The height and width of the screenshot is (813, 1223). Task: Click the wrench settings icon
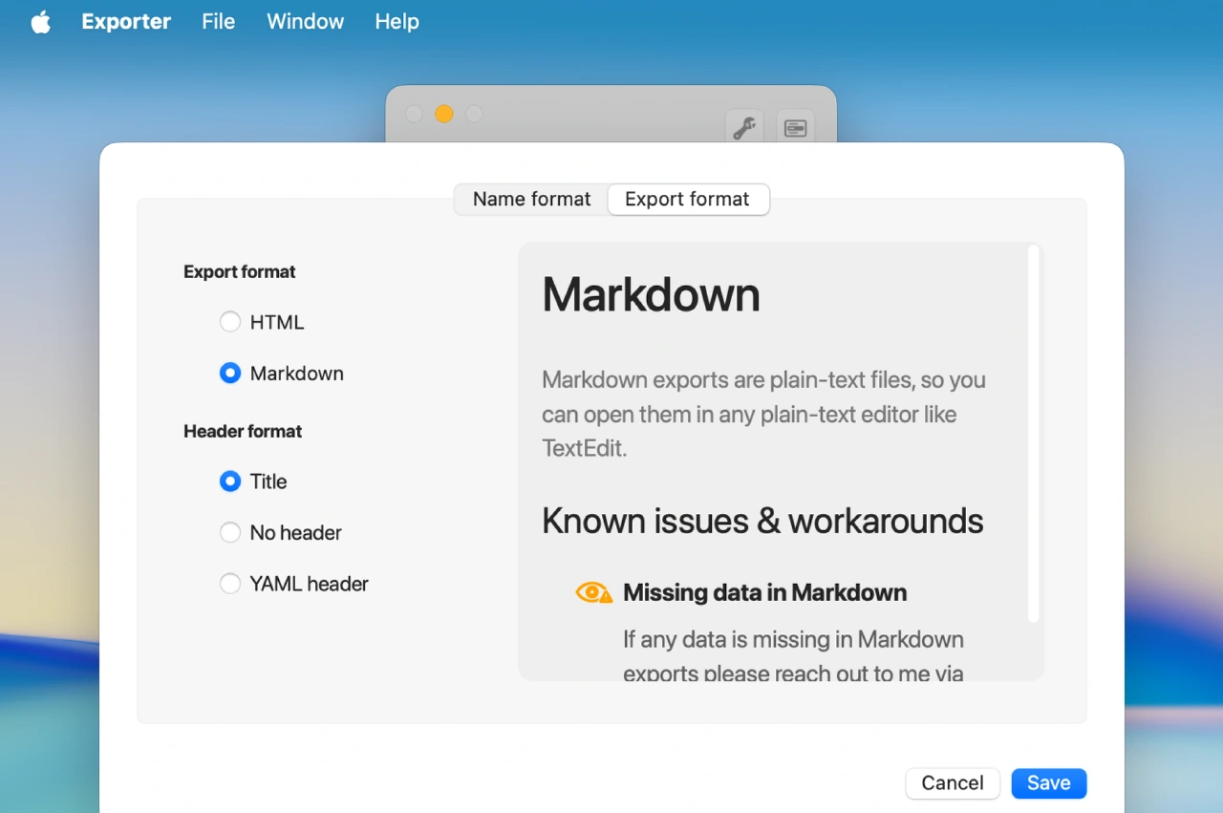743,127
